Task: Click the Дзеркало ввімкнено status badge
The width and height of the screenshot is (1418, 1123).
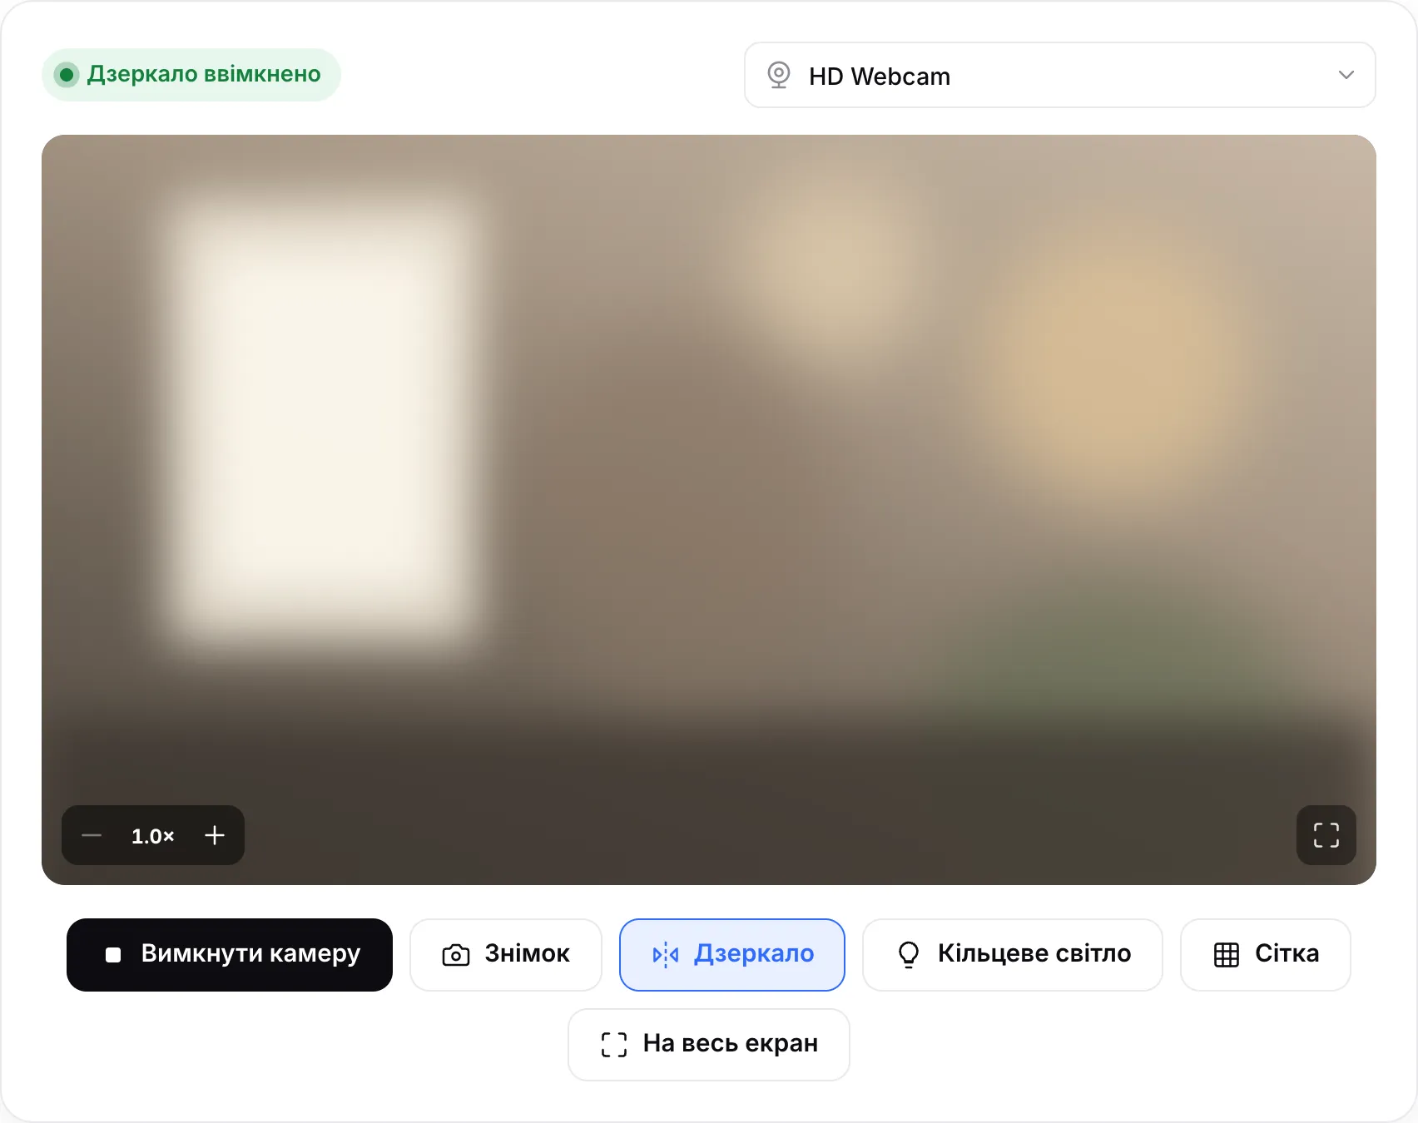Action: [191, 75]
